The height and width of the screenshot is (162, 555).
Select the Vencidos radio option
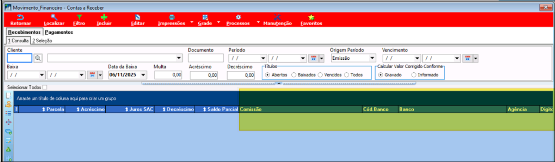320,75
